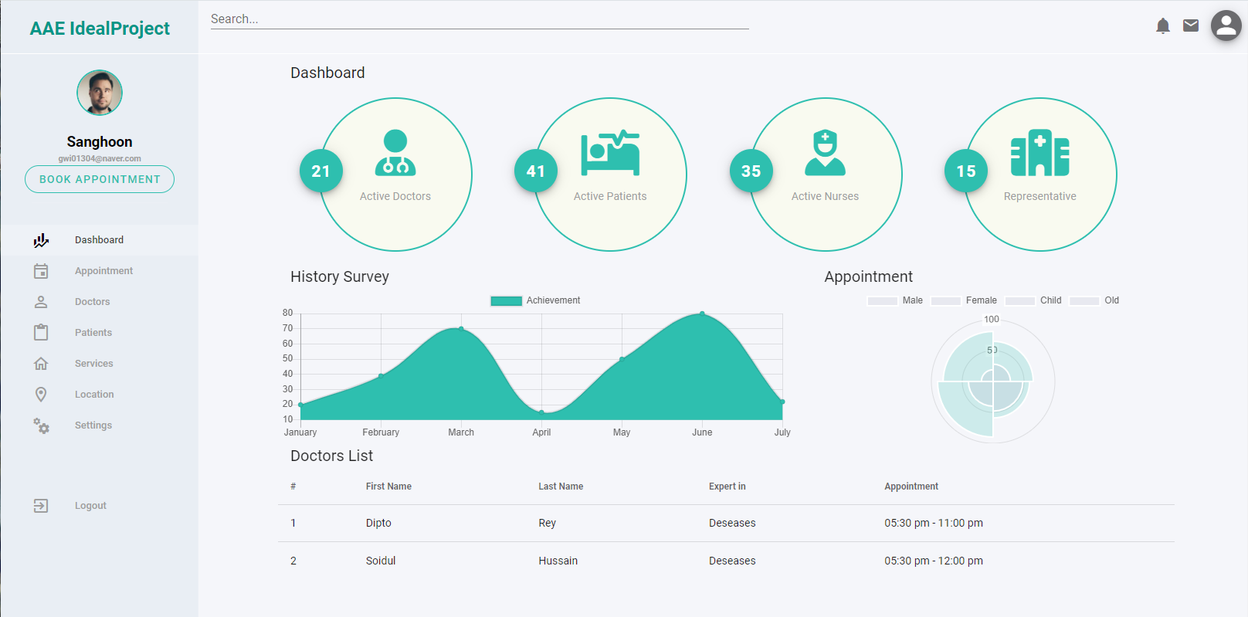1248x617 pixels.
Task: Click the Dipto first name cell
Action: point(378,524)
